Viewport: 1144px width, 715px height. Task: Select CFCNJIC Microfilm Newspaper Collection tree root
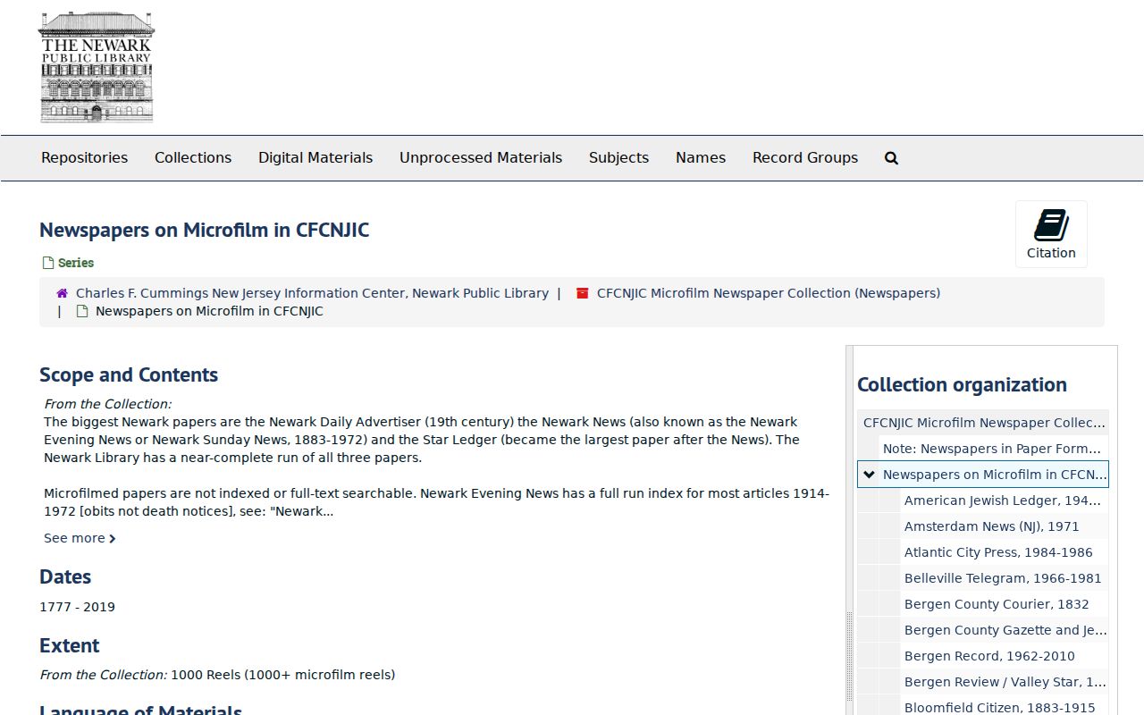click(984, 423)
